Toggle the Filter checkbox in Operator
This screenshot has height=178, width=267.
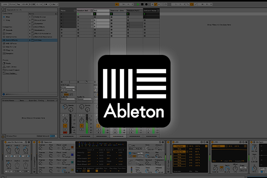(x=130, y=153)
